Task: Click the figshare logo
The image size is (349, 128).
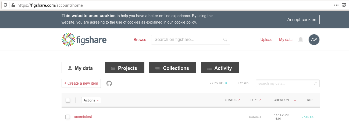Action: pos(84,40)
